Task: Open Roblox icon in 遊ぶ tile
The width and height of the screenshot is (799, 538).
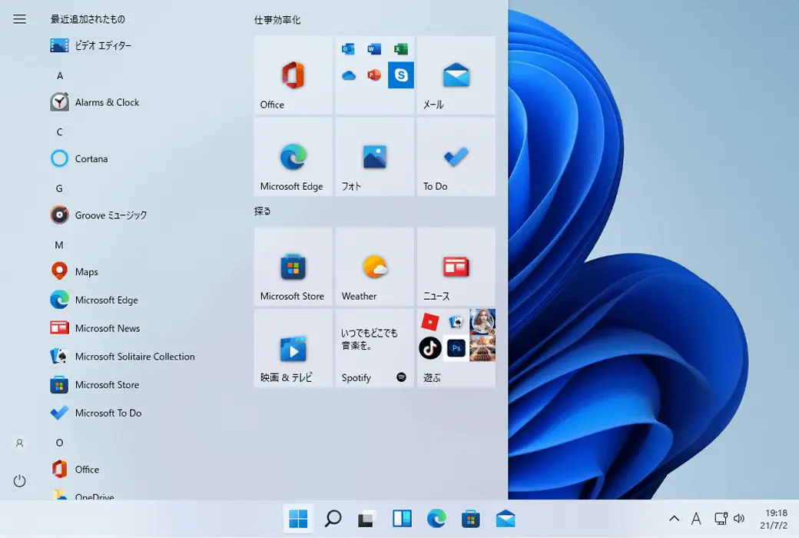Action: 430,322
